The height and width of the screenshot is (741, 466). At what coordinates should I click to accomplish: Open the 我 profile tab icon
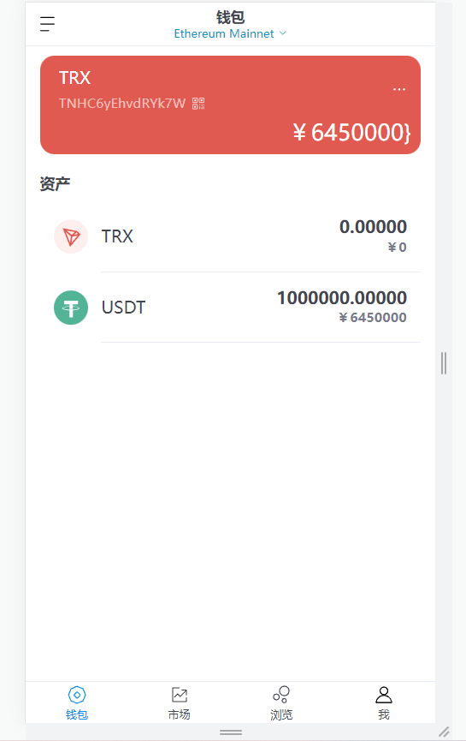[383, 695]
